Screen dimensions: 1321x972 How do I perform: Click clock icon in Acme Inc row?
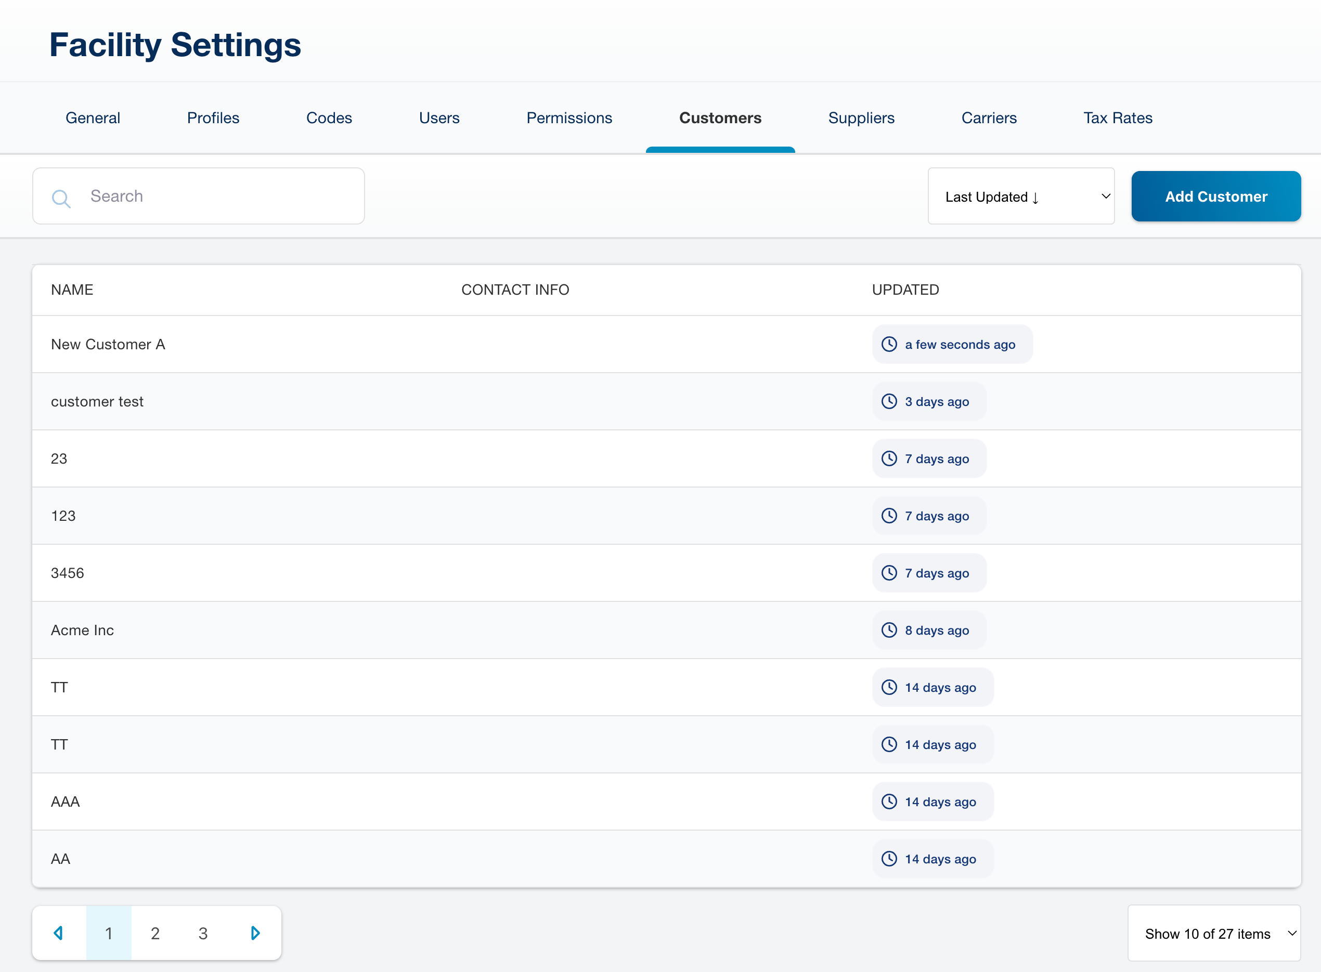point(889,630)
